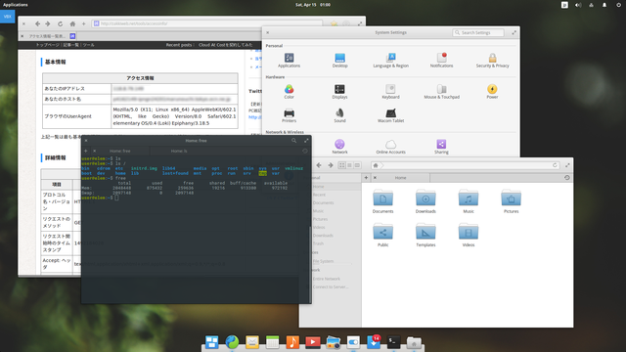Add a new tab in Files
This screenshot has width=626, height=352.
[x=366, y=178]
